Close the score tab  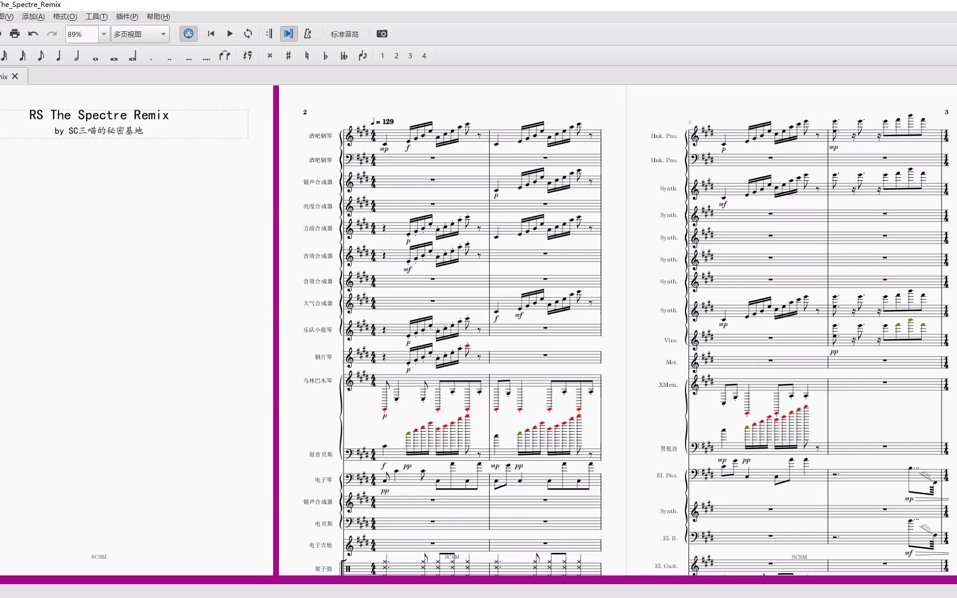(x=15, y=76)
